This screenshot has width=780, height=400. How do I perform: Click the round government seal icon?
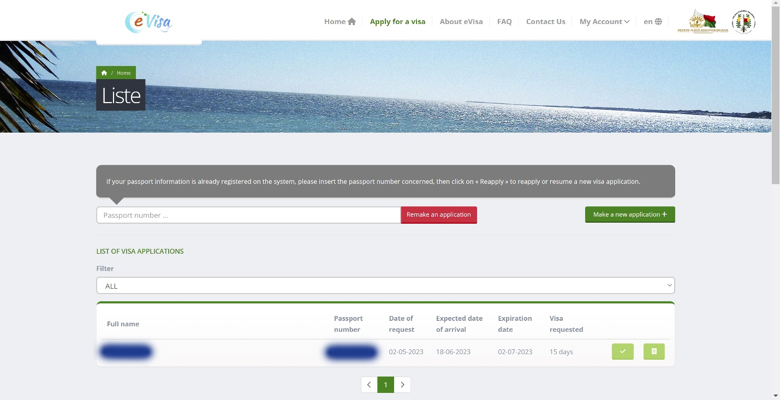[743, 22]
